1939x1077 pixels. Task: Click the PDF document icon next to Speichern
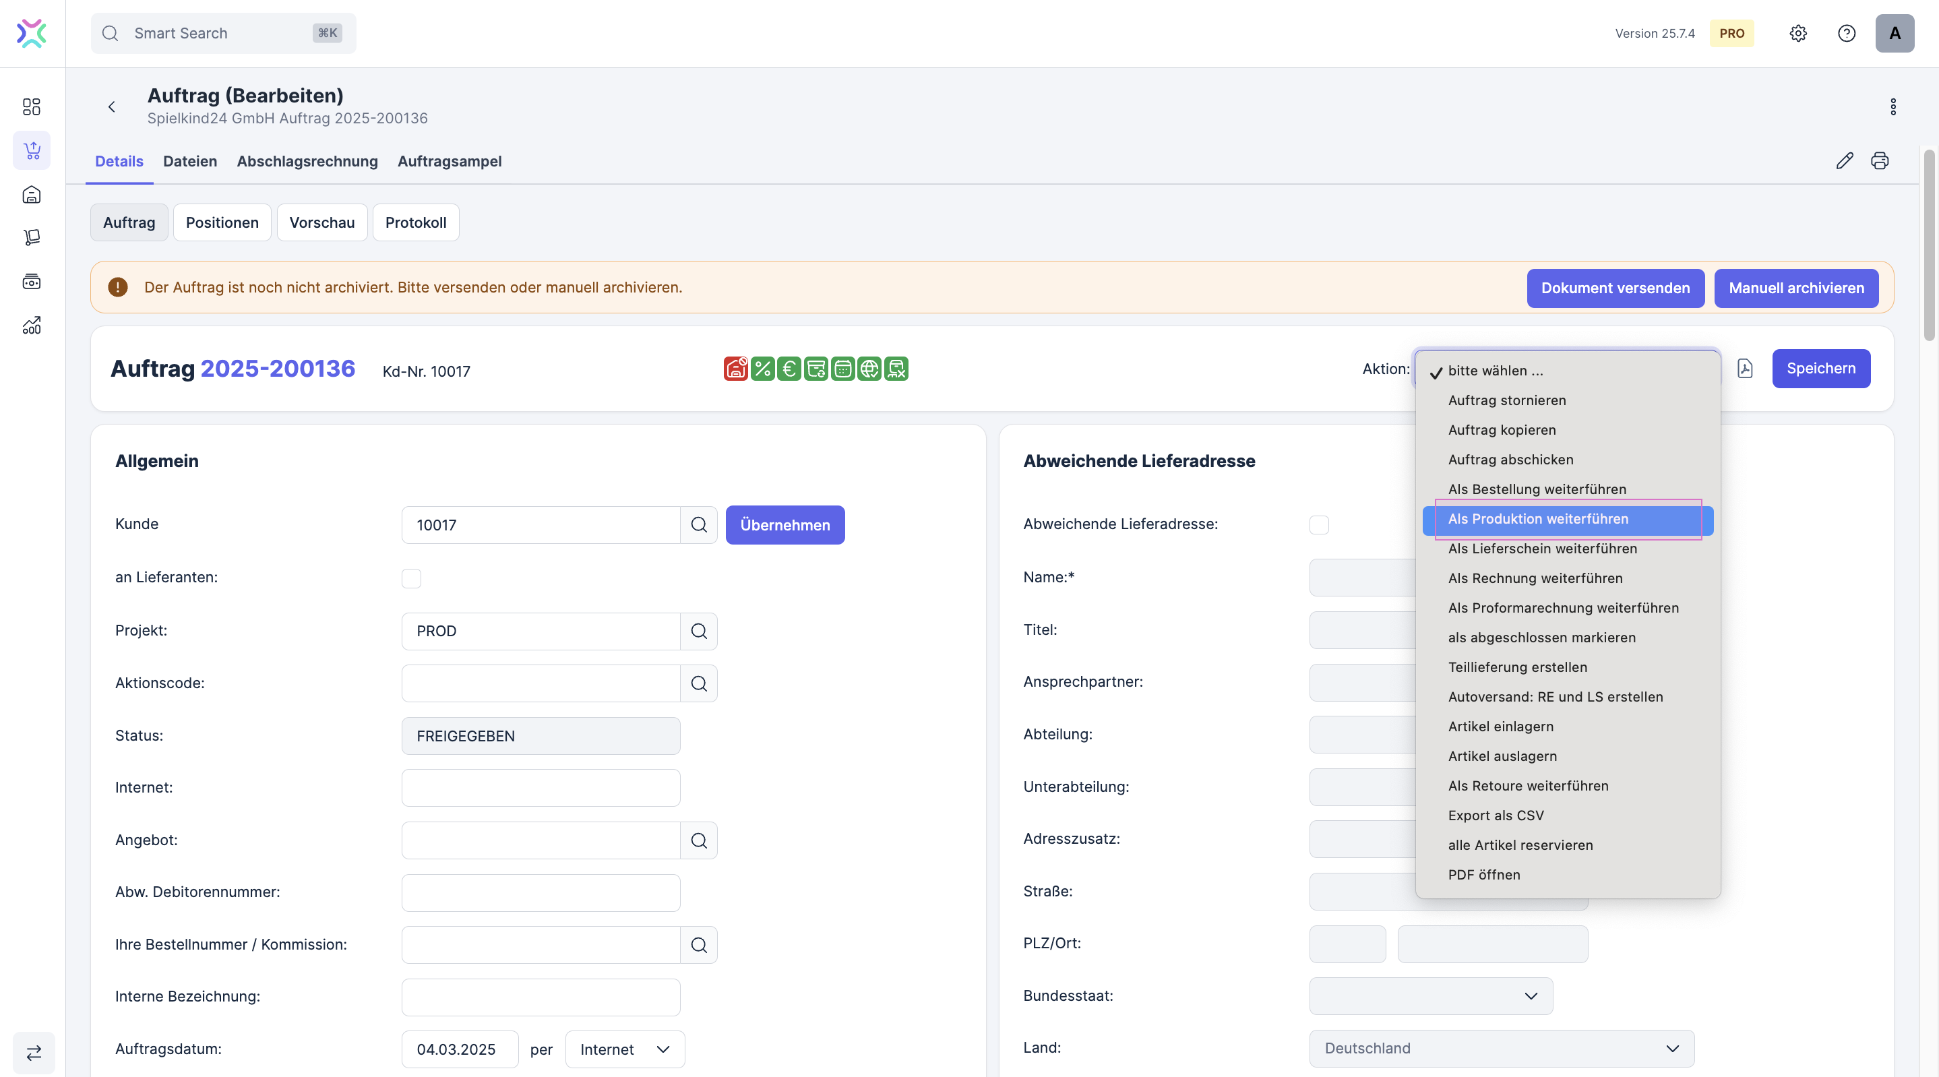pyautogui.click(x=1745, y=369)
